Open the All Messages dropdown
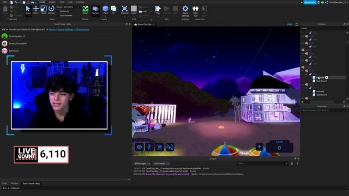 click(x=142, y=163)
